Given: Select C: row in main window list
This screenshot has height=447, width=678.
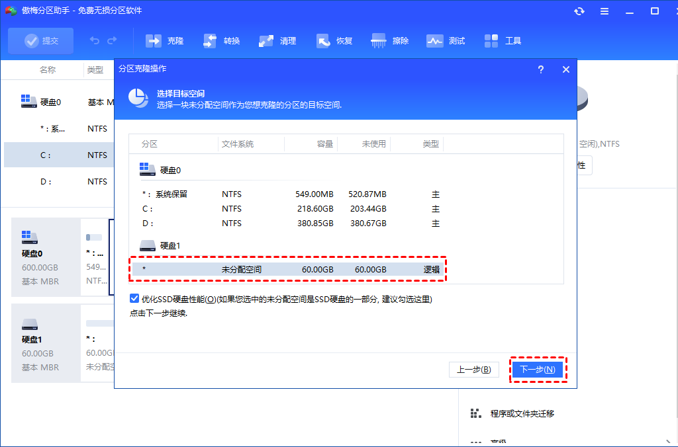Looking at the screenshot, I should 59,155.
